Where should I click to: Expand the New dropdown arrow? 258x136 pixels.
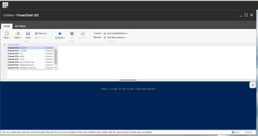click(x=10, y=38)
